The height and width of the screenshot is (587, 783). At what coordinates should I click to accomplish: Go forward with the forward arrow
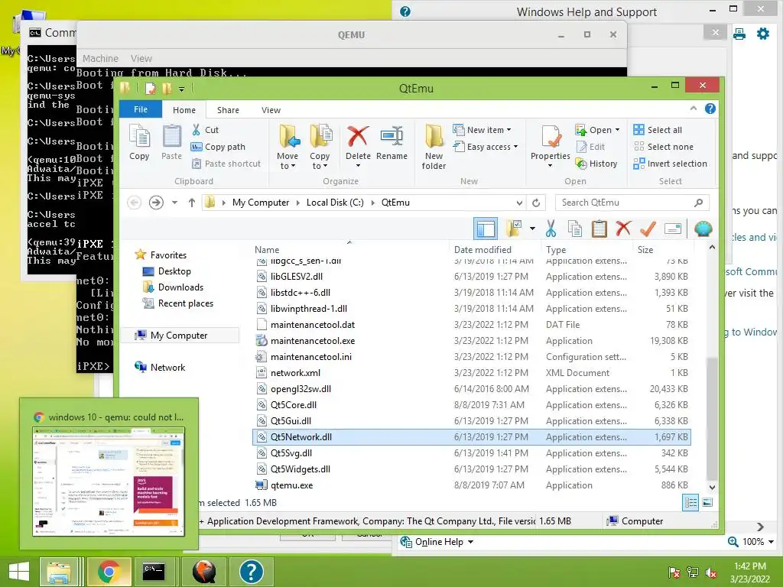(156, 202)
